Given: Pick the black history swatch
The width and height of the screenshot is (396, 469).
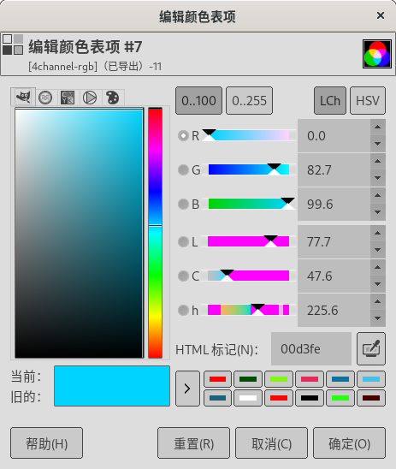Looking at the screenshot, I should (310, 398).
